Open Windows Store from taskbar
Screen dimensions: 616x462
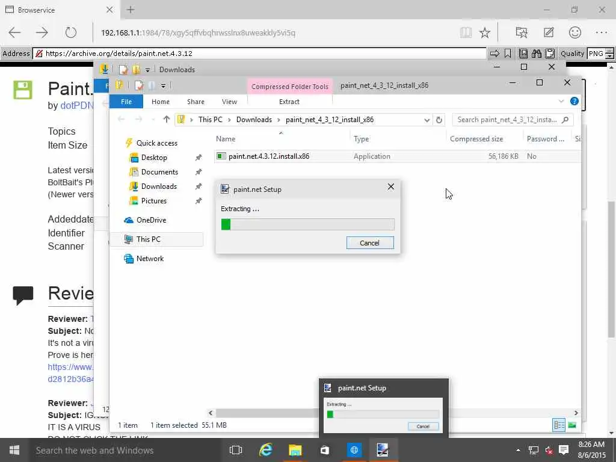coord(324,450)
